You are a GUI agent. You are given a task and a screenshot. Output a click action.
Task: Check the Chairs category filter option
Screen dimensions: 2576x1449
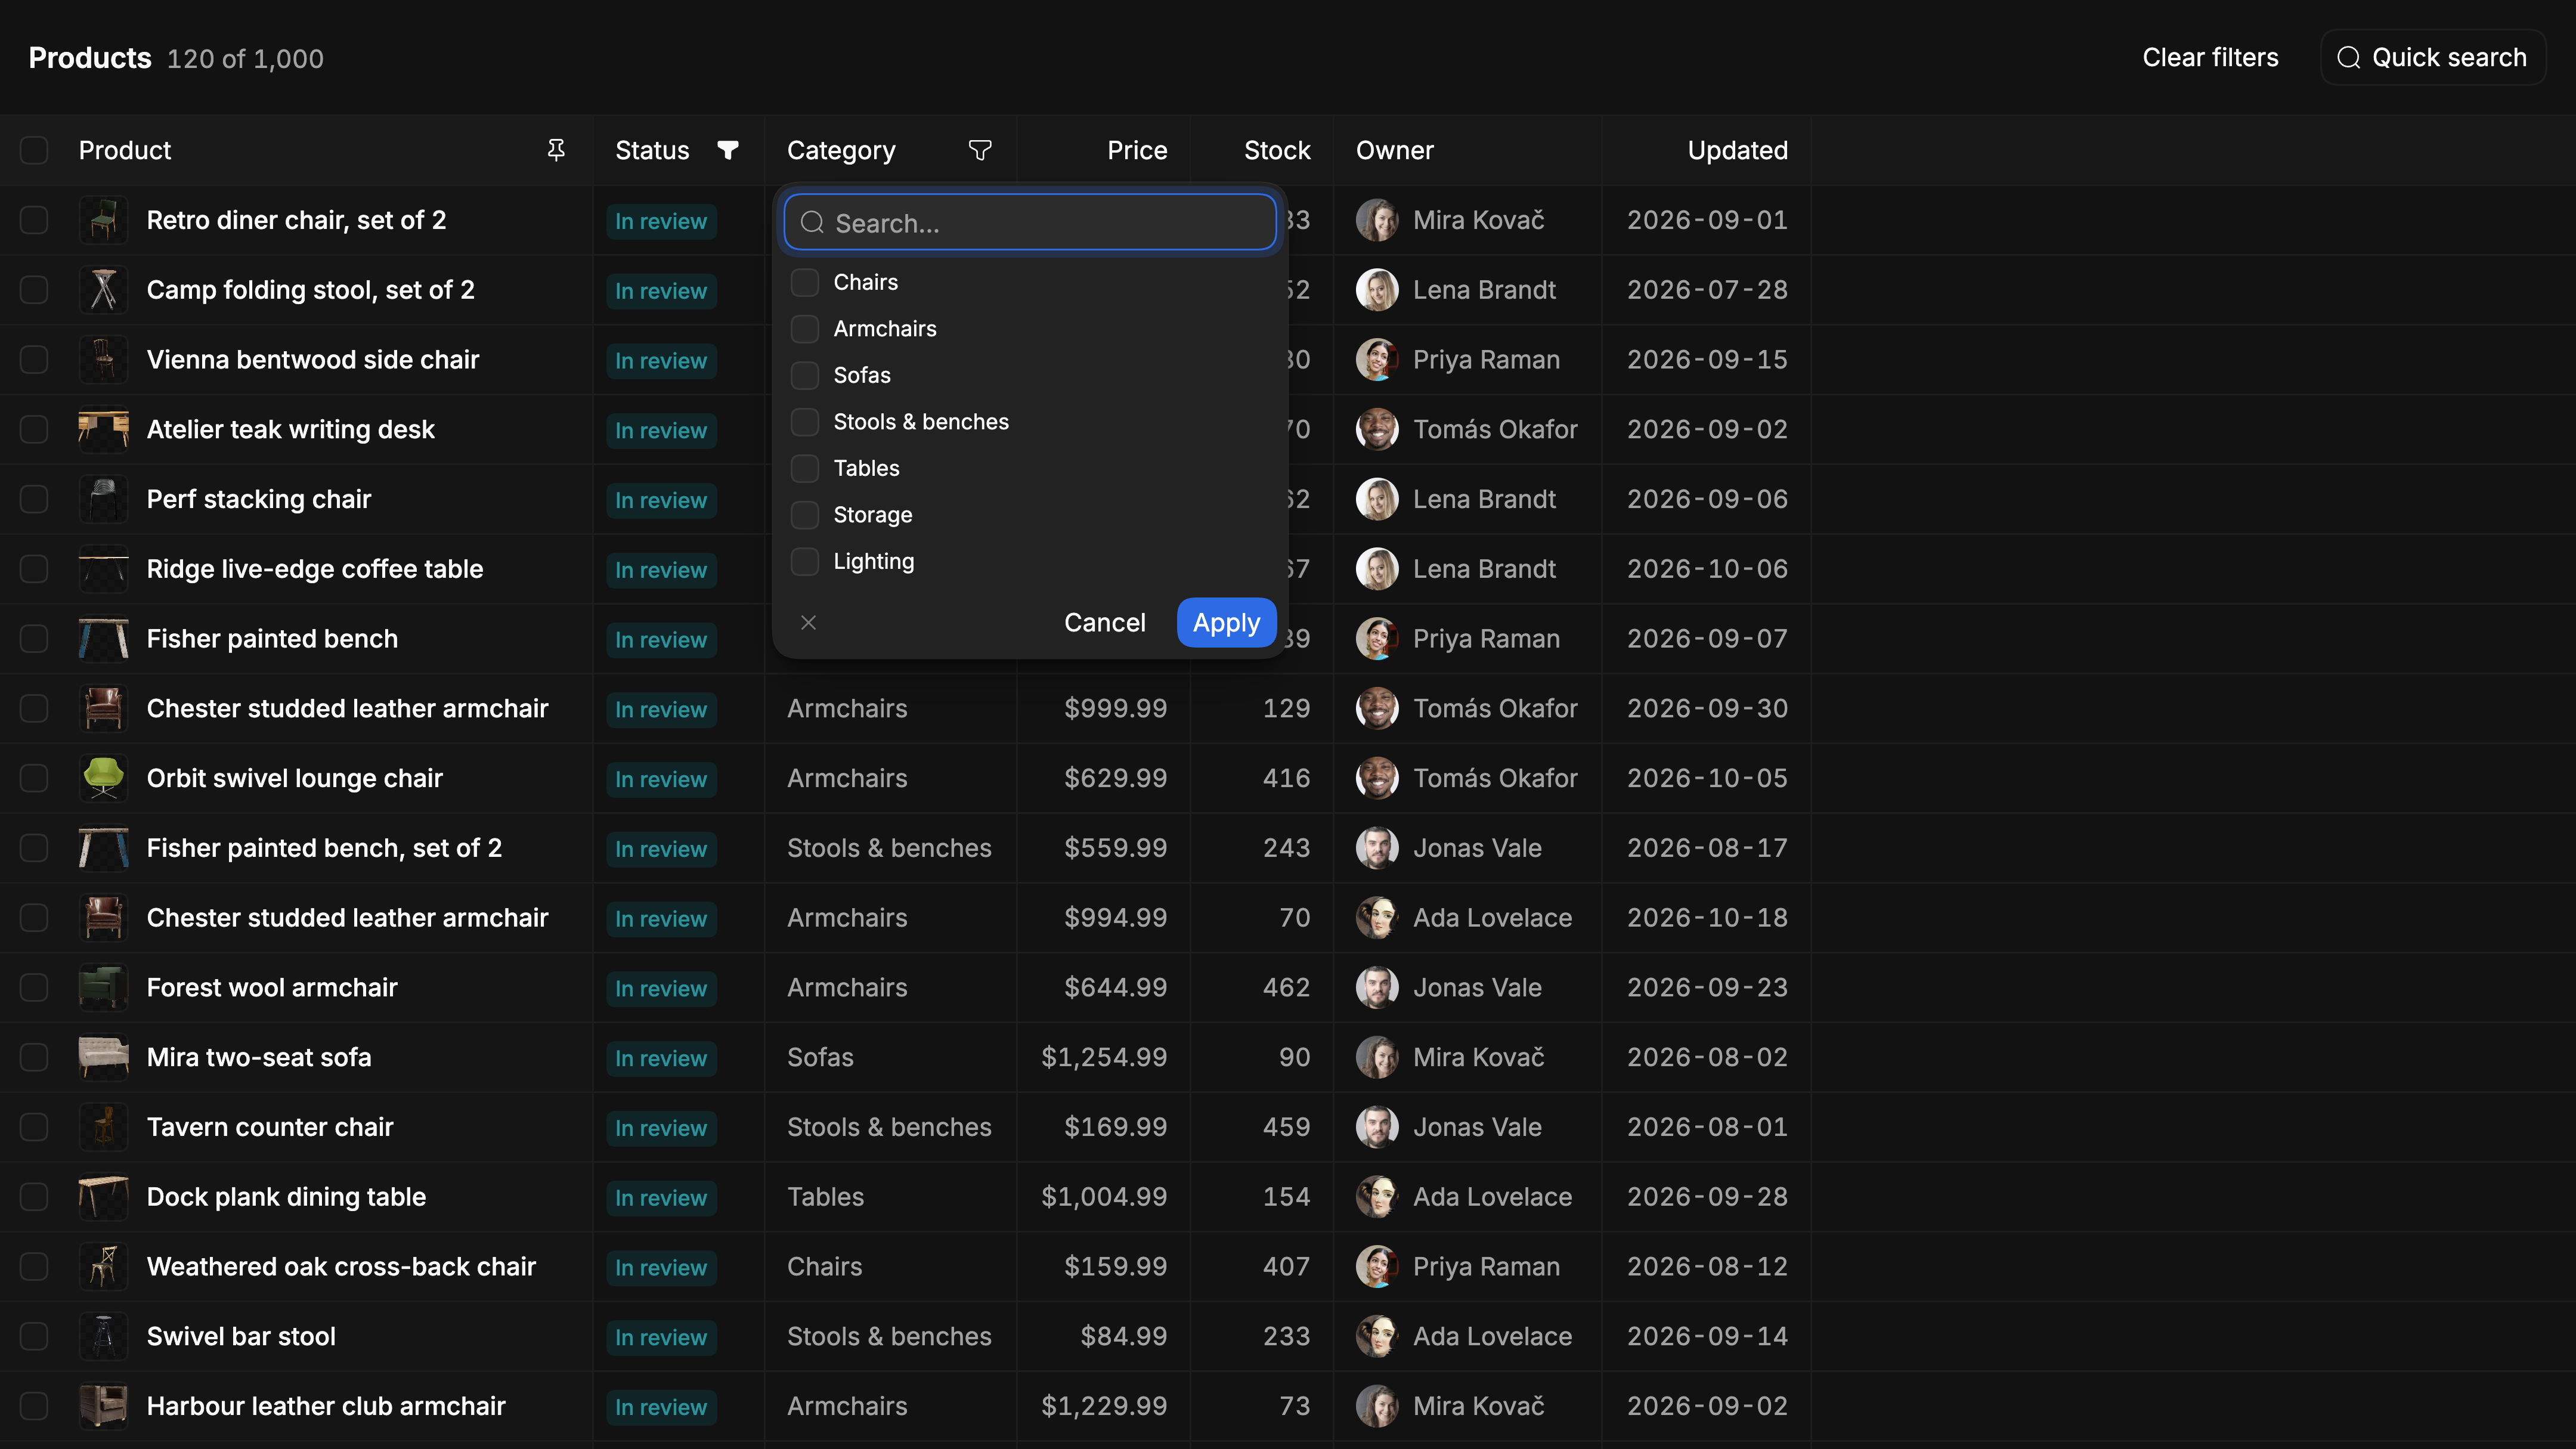click(805, 282)
